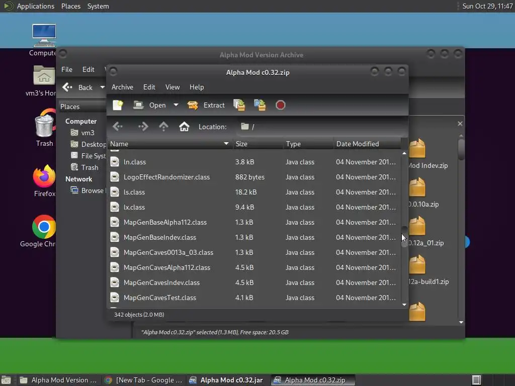Click file manager scrollbar down arrow

(x=461, y=322)
